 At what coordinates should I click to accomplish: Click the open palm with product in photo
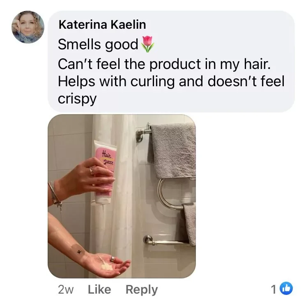108,265
